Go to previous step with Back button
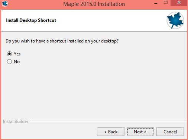 click(x=111, y=132)
